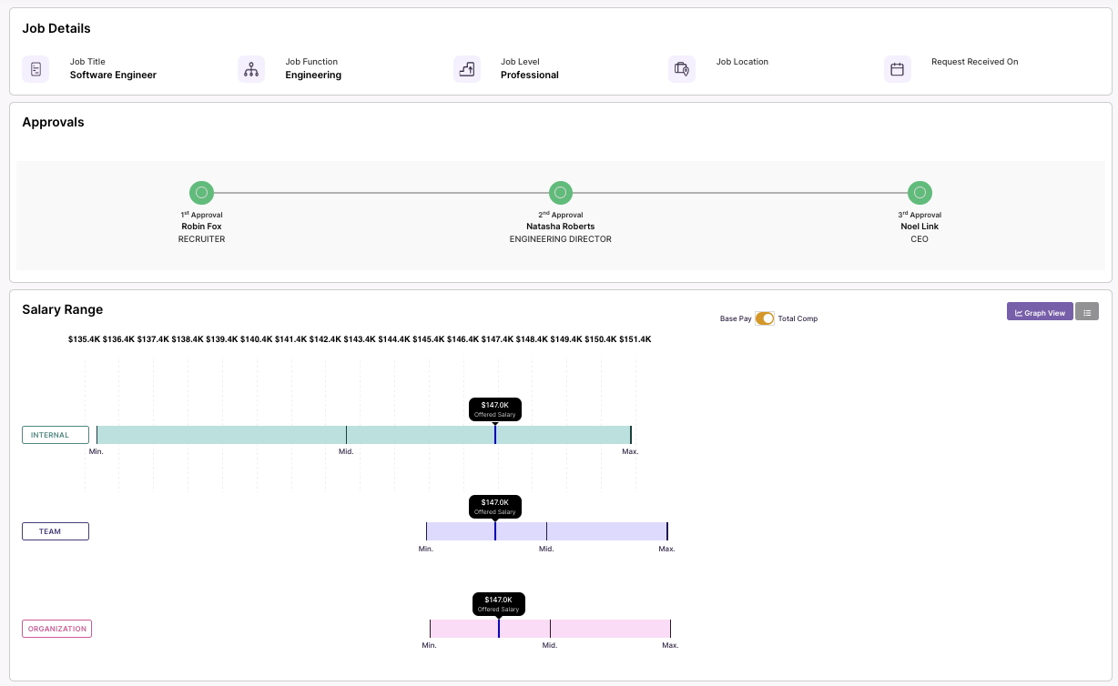Click the chart icon inside Graph View button
1118x686 pixels.
(x=1019, y=311)
